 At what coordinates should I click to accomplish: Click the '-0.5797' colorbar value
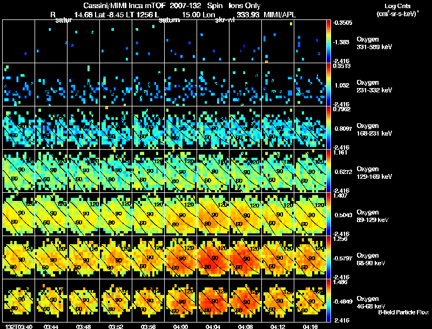(x=342, y=258)
